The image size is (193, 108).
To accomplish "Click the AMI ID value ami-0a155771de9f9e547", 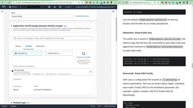I will click(x=43, y=90).
